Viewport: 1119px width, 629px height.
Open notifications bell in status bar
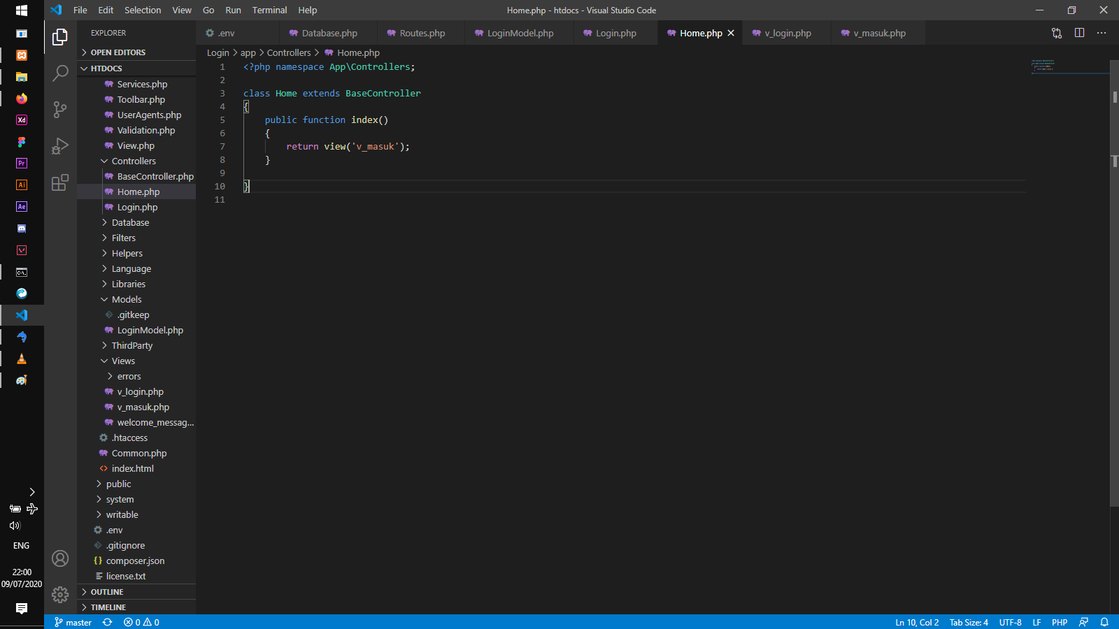coord(1104,622)
